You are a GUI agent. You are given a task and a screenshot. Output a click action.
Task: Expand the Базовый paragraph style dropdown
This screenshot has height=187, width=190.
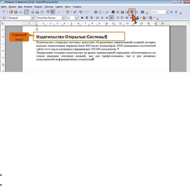pos(32,18)
